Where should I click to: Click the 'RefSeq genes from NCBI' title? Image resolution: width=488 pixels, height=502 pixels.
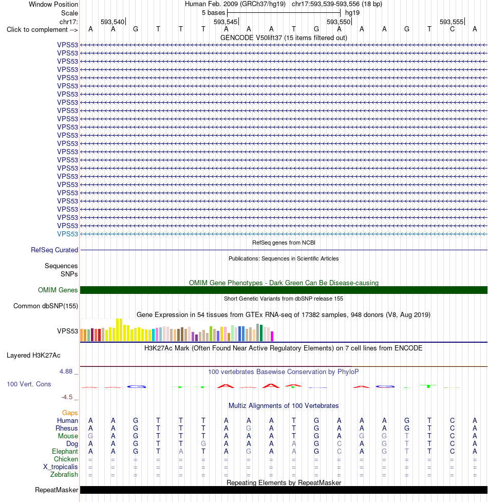point(284,243)
